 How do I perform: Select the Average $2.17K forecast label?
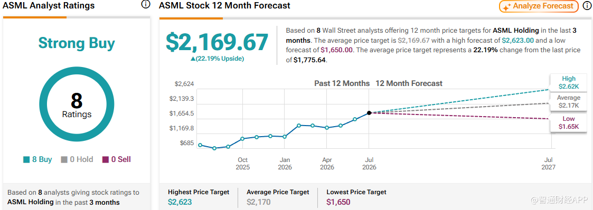[x=569, y=102]
